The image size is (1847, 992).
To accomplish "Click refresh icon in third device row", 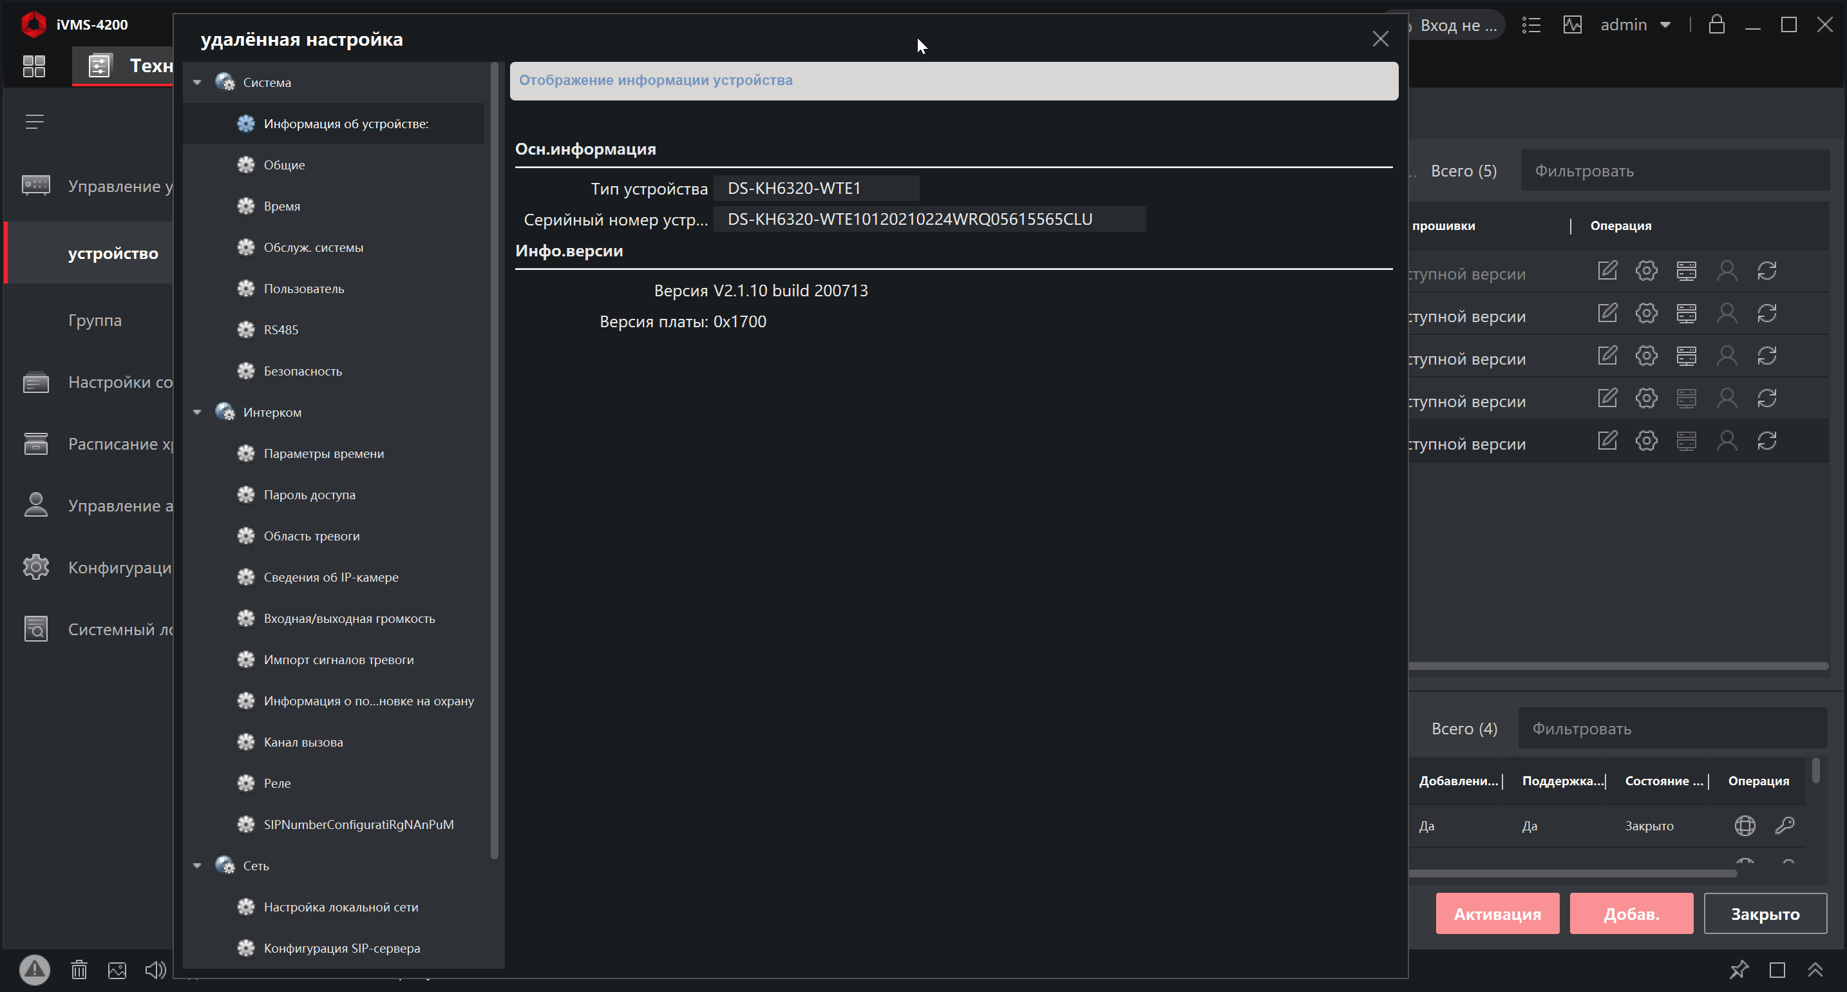I will click(x=1766, y=356).
